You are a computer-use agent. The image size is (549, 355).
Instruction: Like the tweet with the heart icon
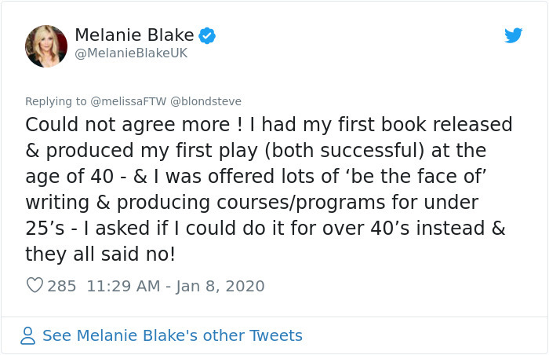tap(35, 286)
